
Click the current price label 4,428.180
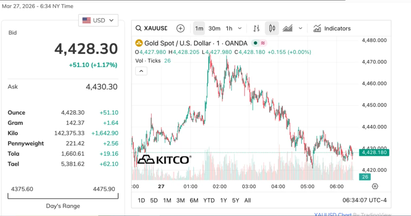tap(374, 152)
